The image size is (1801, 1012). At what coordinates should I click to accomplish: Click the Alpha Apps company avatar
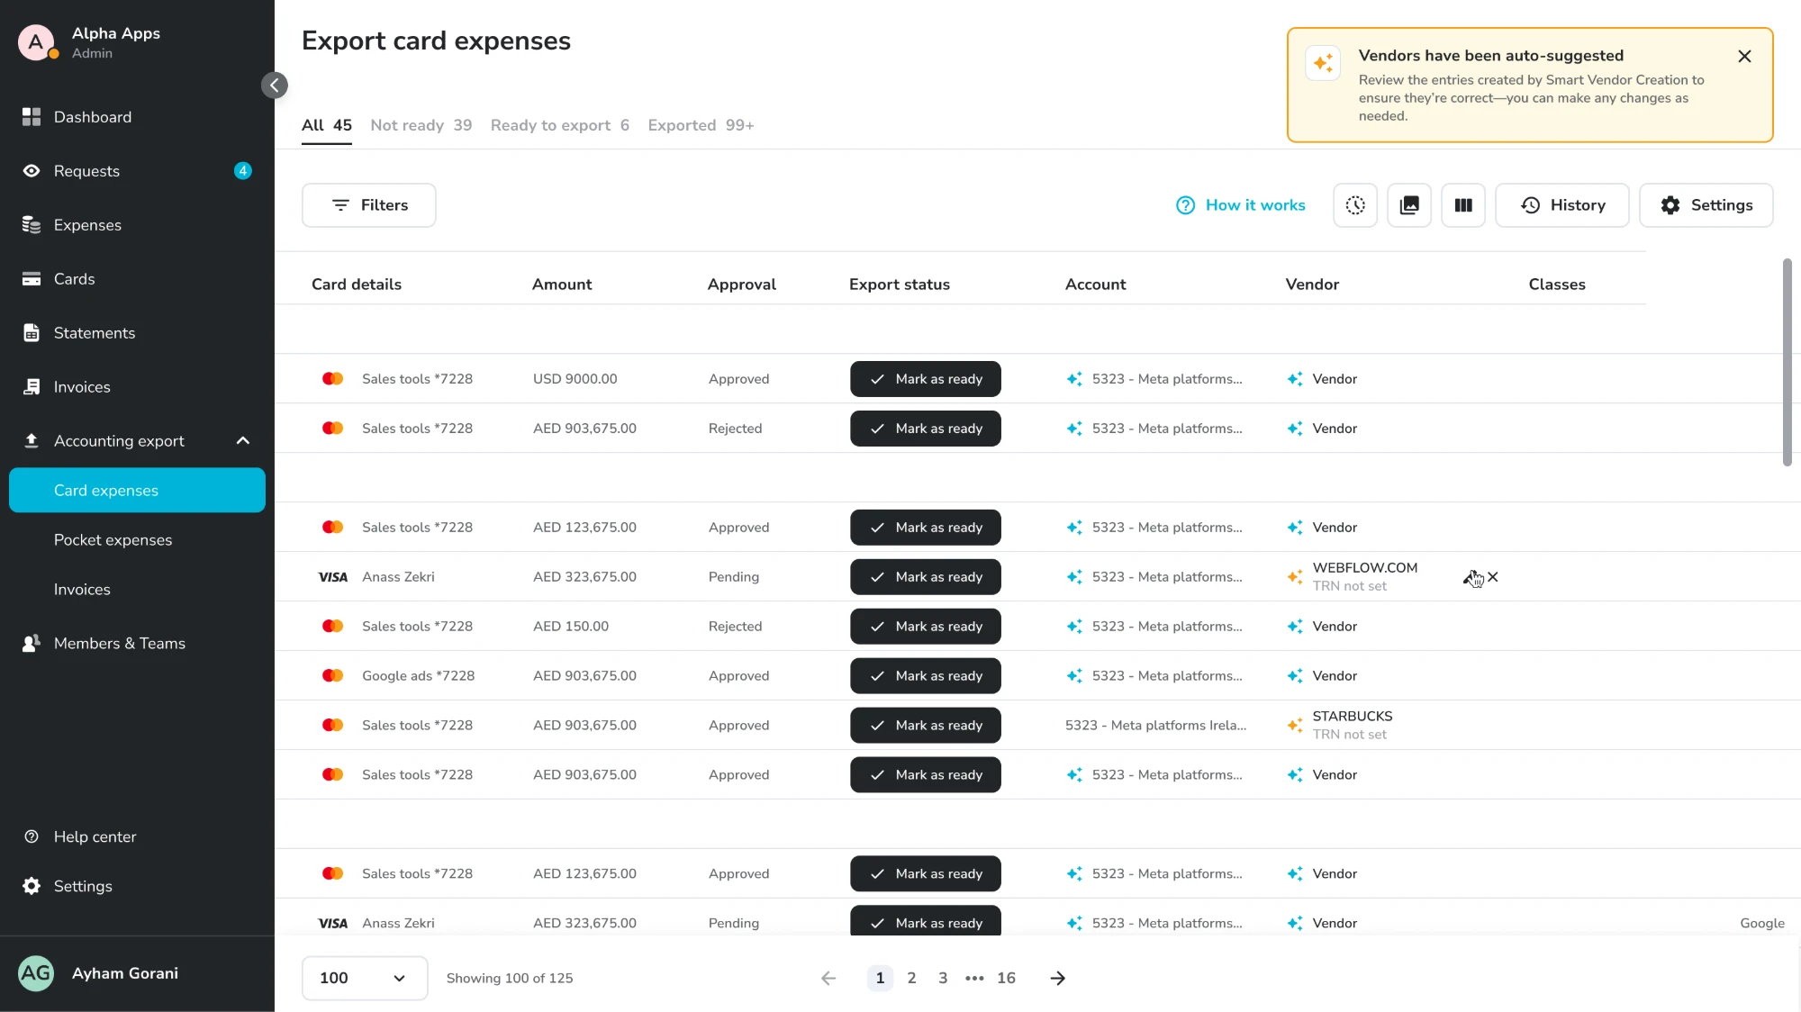click(36, 42)
